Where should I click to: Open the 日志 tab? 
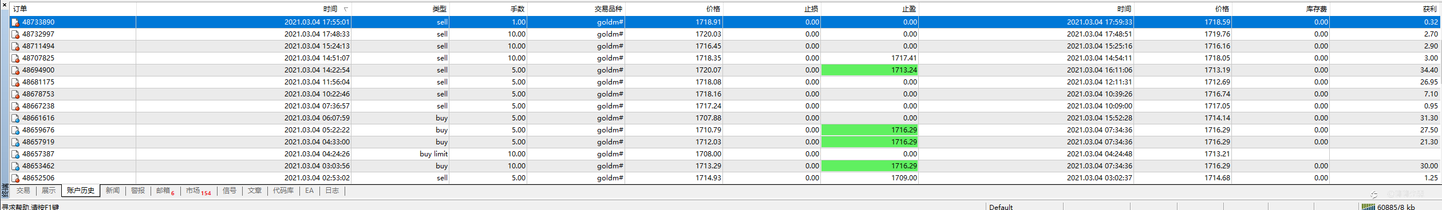(332, 191)
